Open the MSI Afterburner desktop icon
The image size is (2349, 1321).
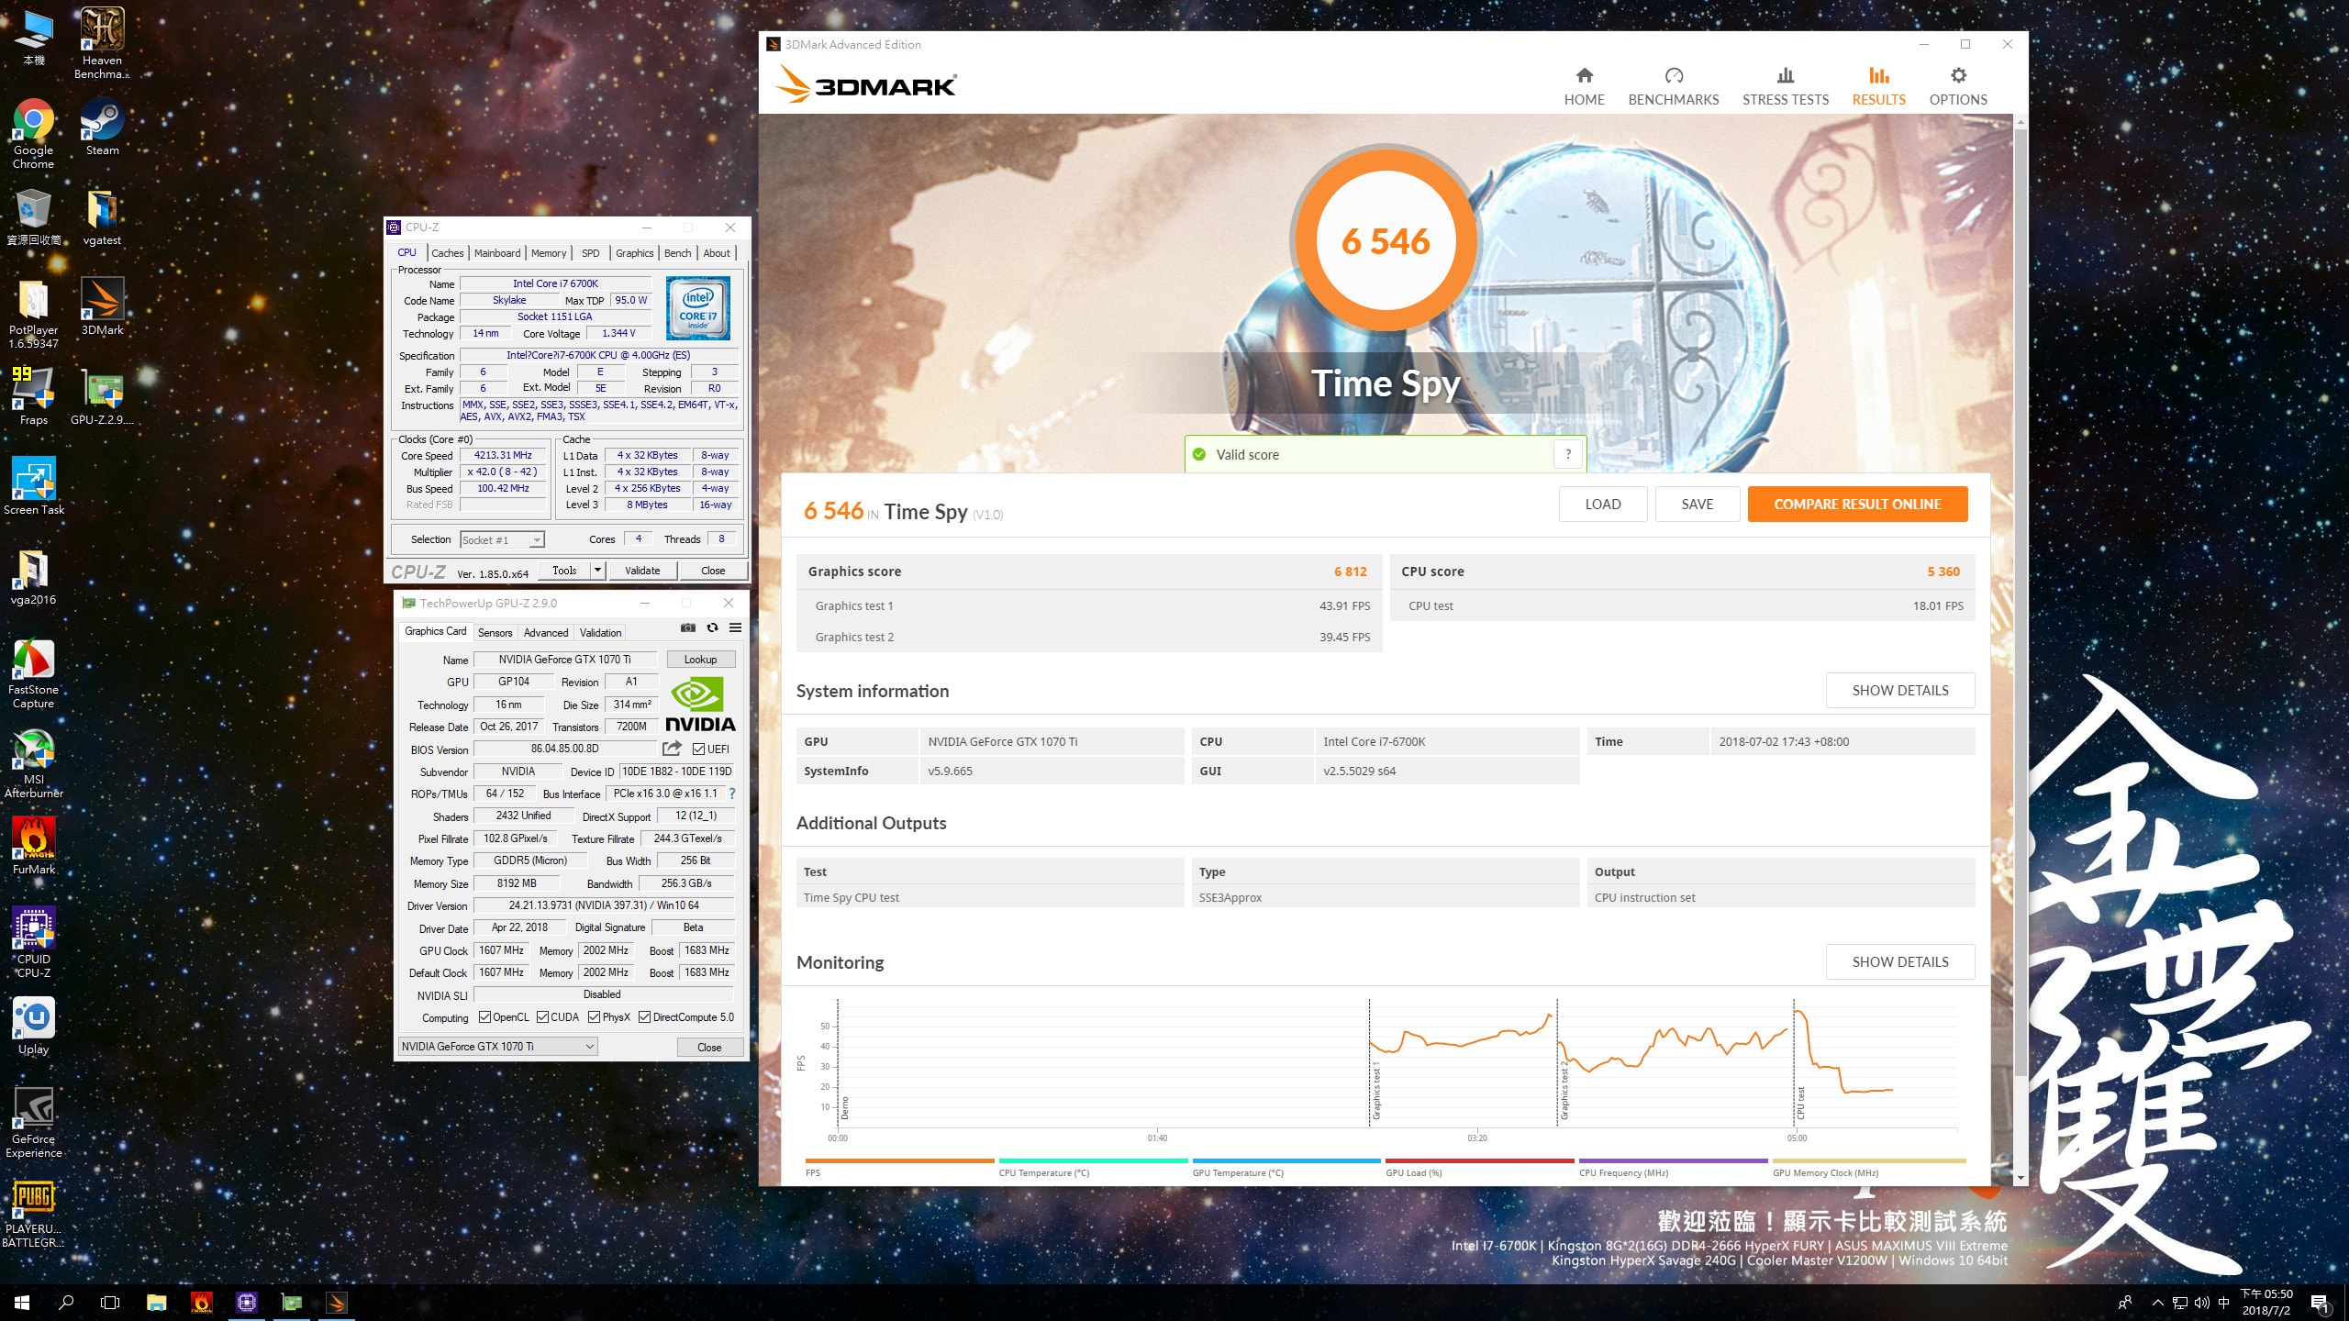tap(33, 763)
